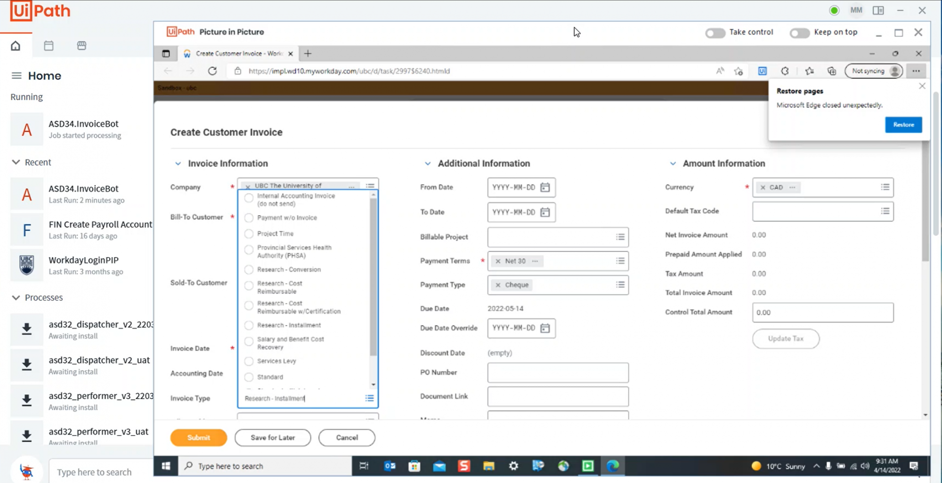
Task: Collapse the Amount Information section
Action: click(x=673, y=163)
